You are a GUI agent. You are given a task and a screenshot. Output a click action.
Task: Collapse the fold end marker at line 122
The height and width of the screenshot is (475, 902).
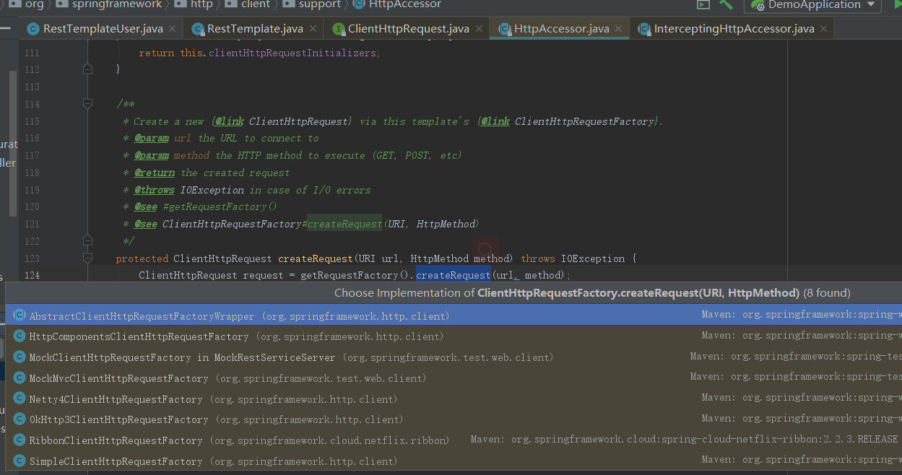point(87,240)
